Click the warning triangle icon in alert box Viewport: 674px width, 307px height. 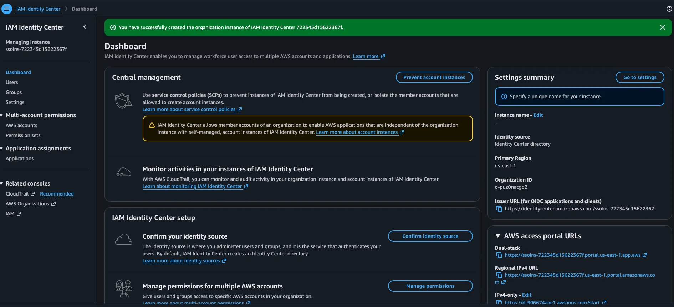152,125
